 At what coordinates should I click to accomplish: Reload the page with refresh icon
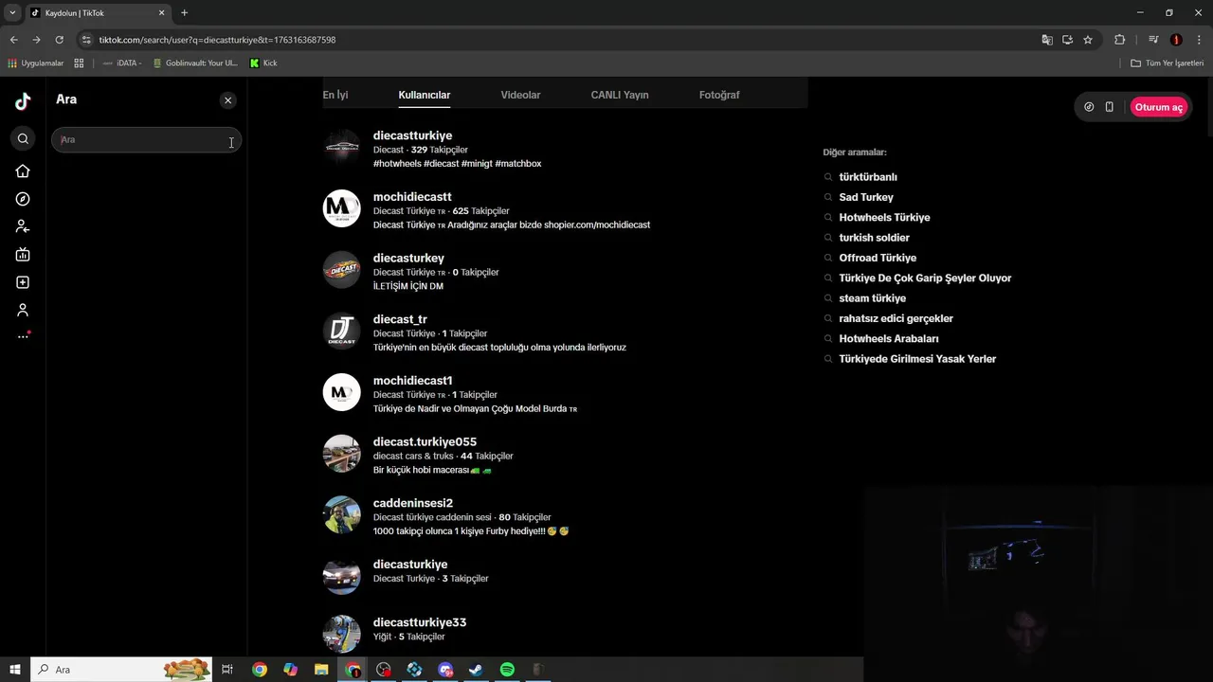(x=59, y=40)
